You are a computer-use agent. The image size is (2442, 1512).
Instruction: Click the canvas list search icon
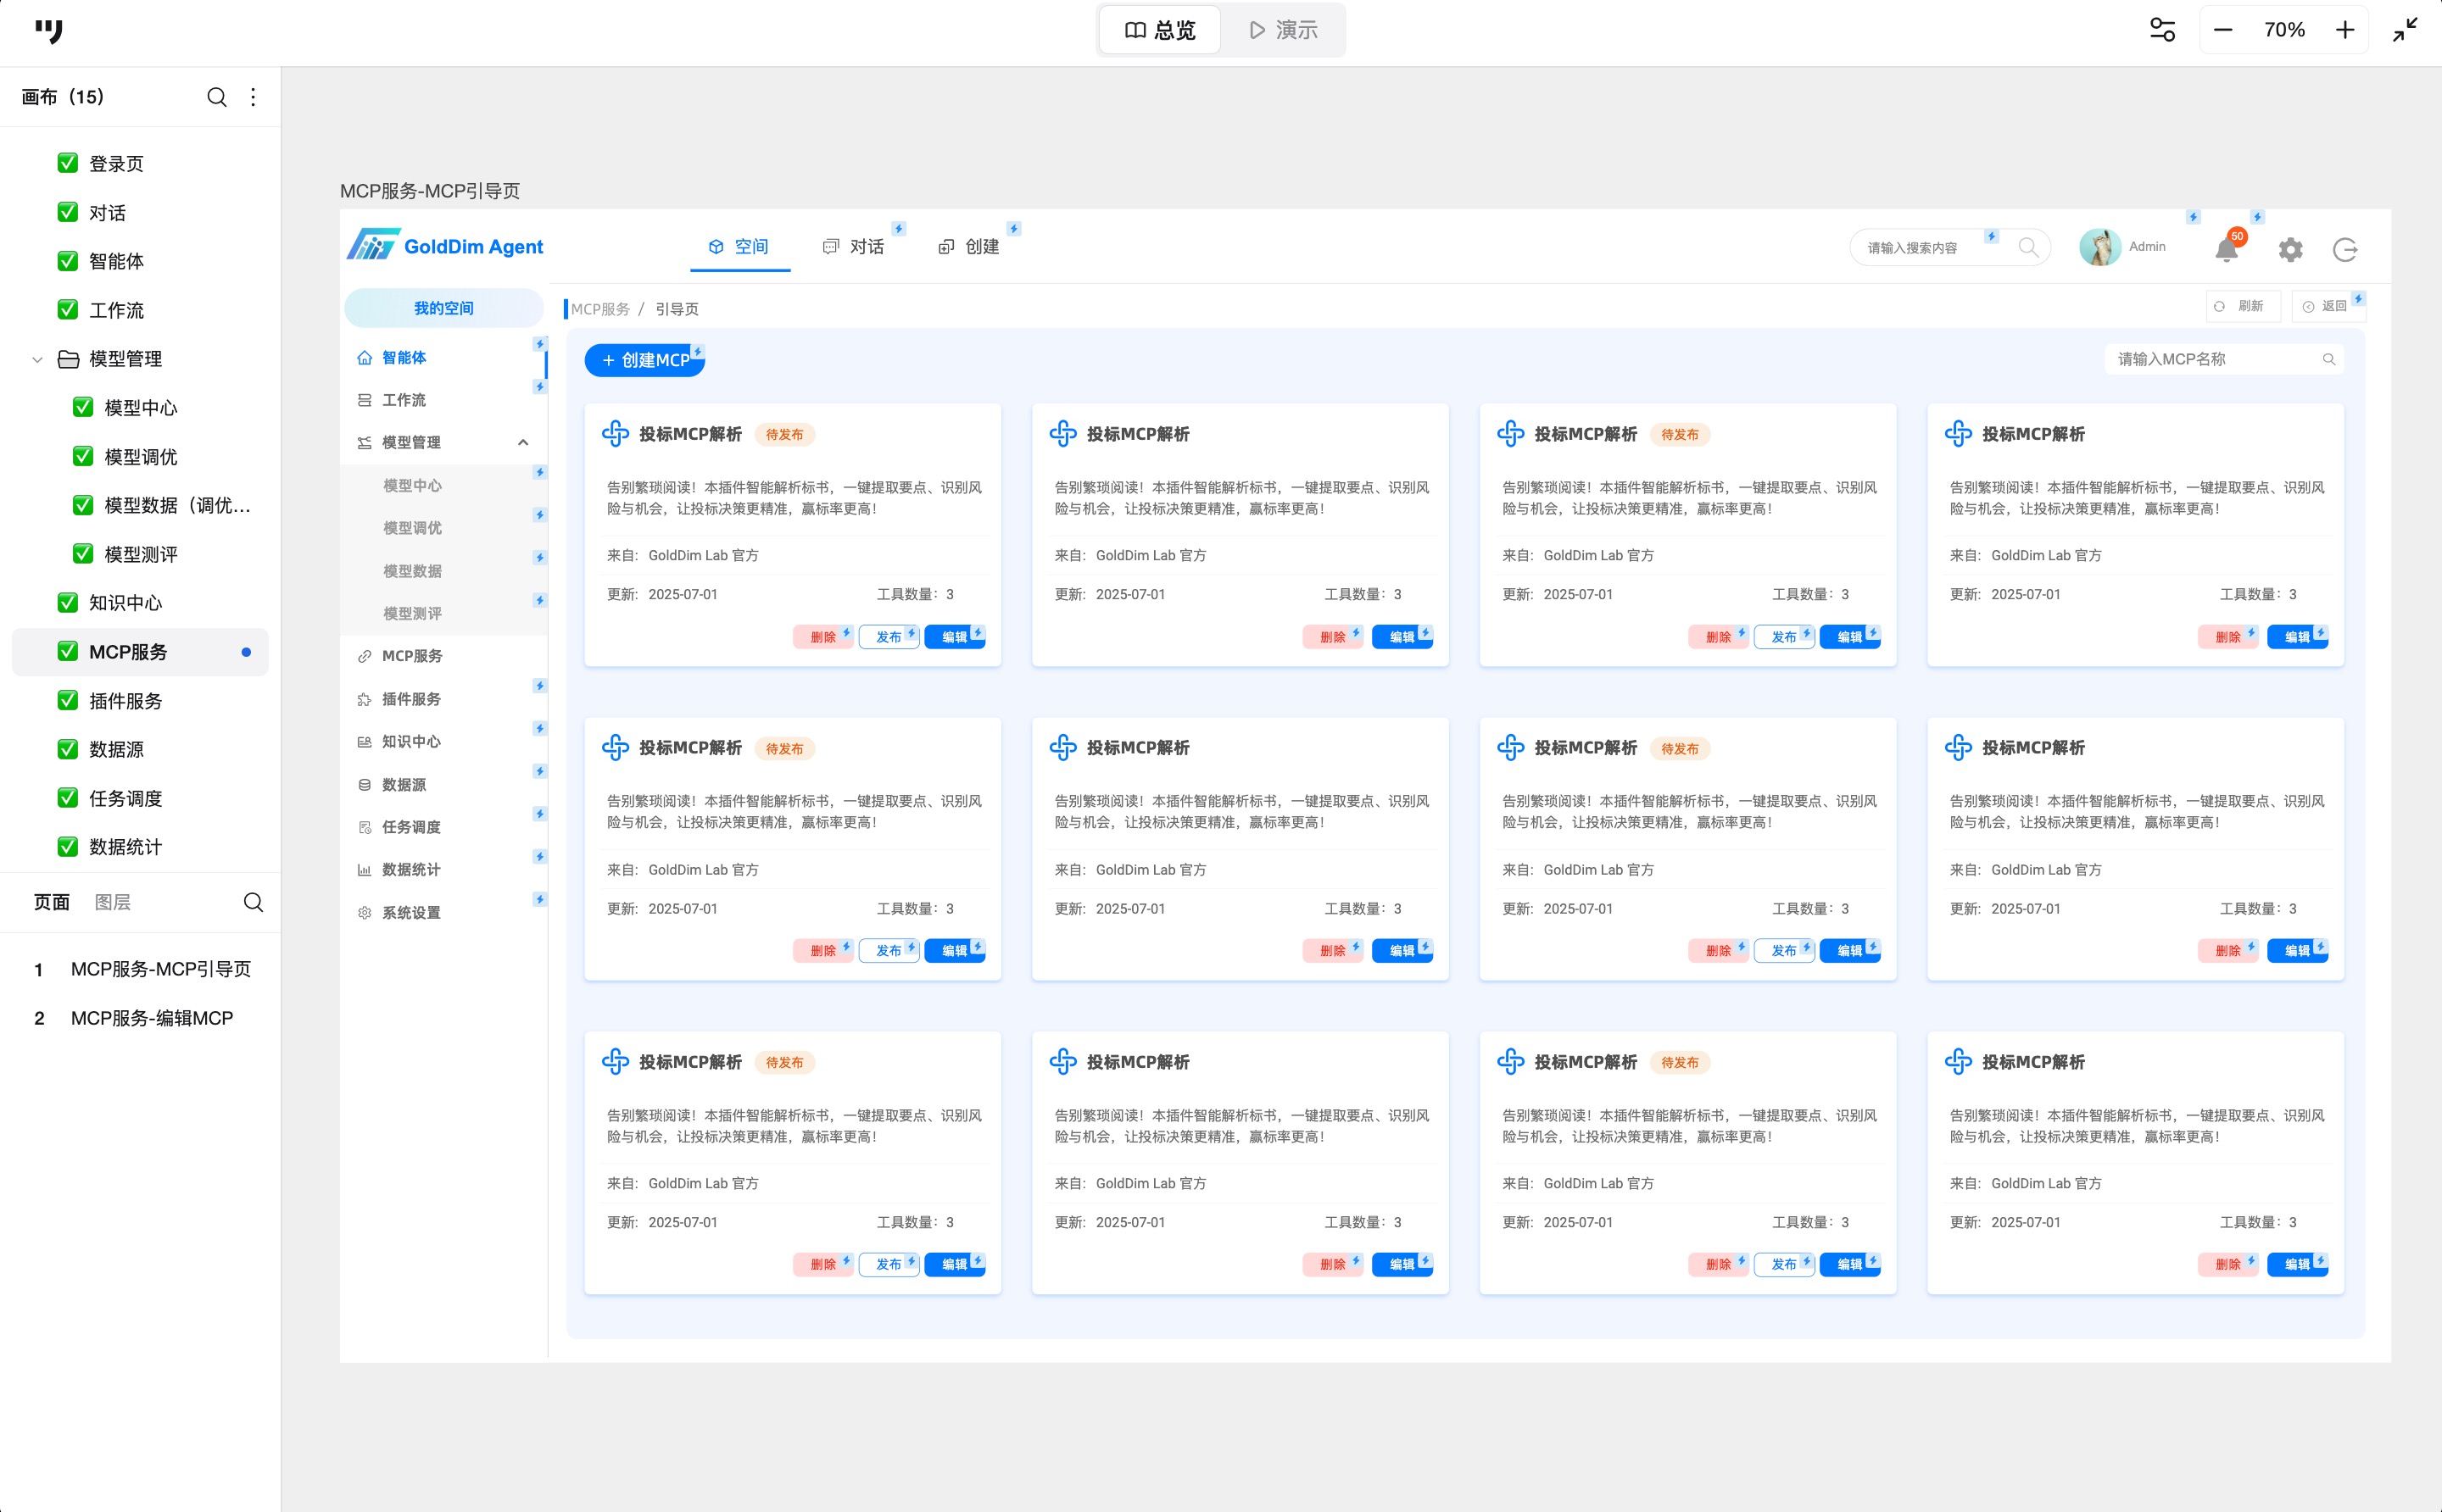[216, 97]
